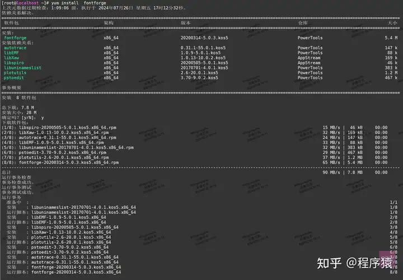Viewport: 403px width, 280px height.
Task: Click the 总计 total label
Action: [x=6, y=172]
